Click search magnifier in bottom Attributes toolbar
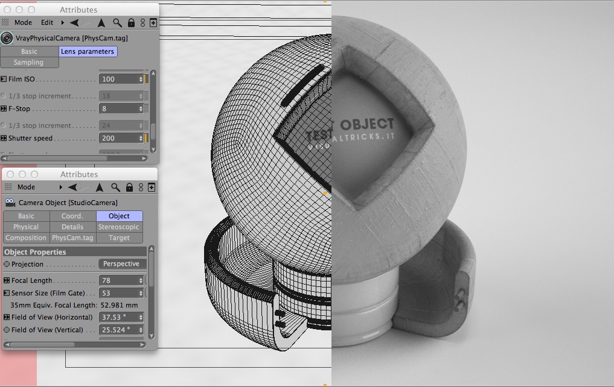 pos(115,187)
